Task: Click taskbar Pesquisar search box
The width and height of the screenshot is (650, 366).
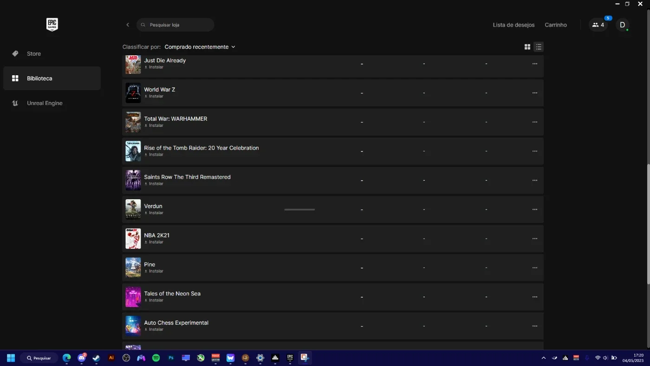Action: point(39,358)
